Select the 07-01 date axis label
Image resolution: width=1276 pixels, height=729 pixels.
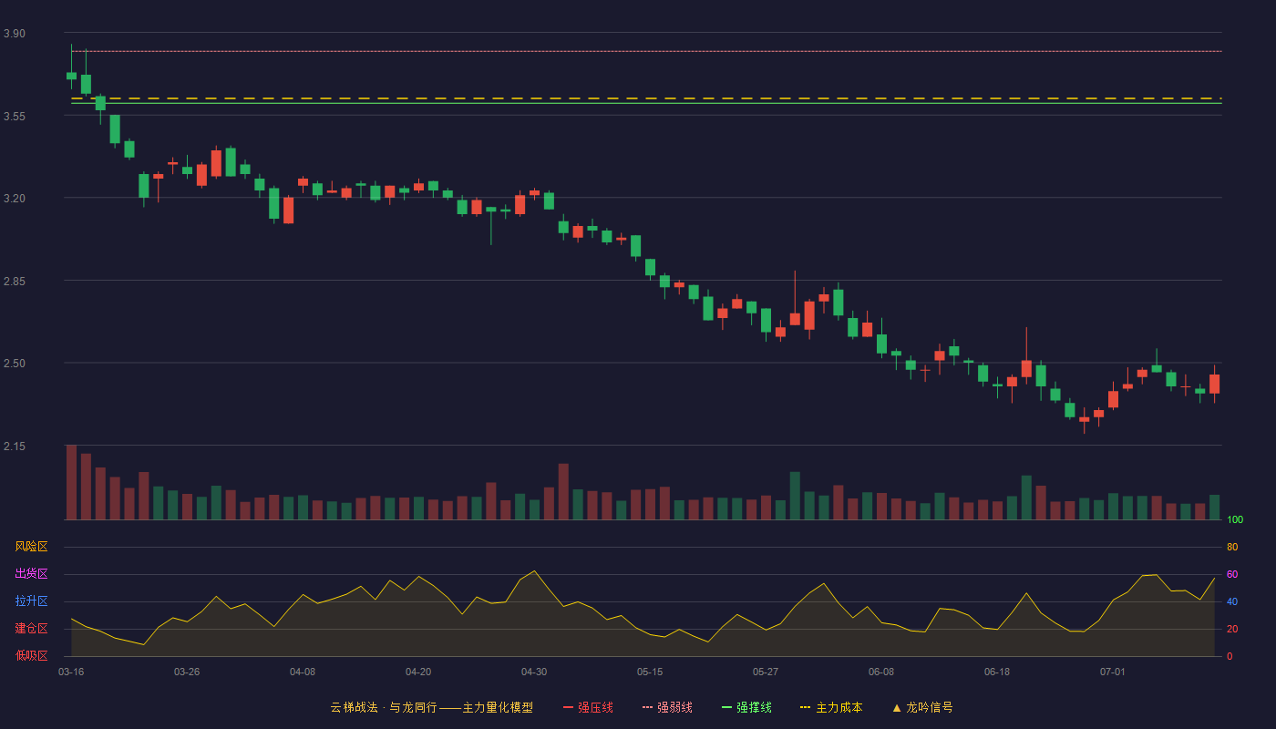1113,672
